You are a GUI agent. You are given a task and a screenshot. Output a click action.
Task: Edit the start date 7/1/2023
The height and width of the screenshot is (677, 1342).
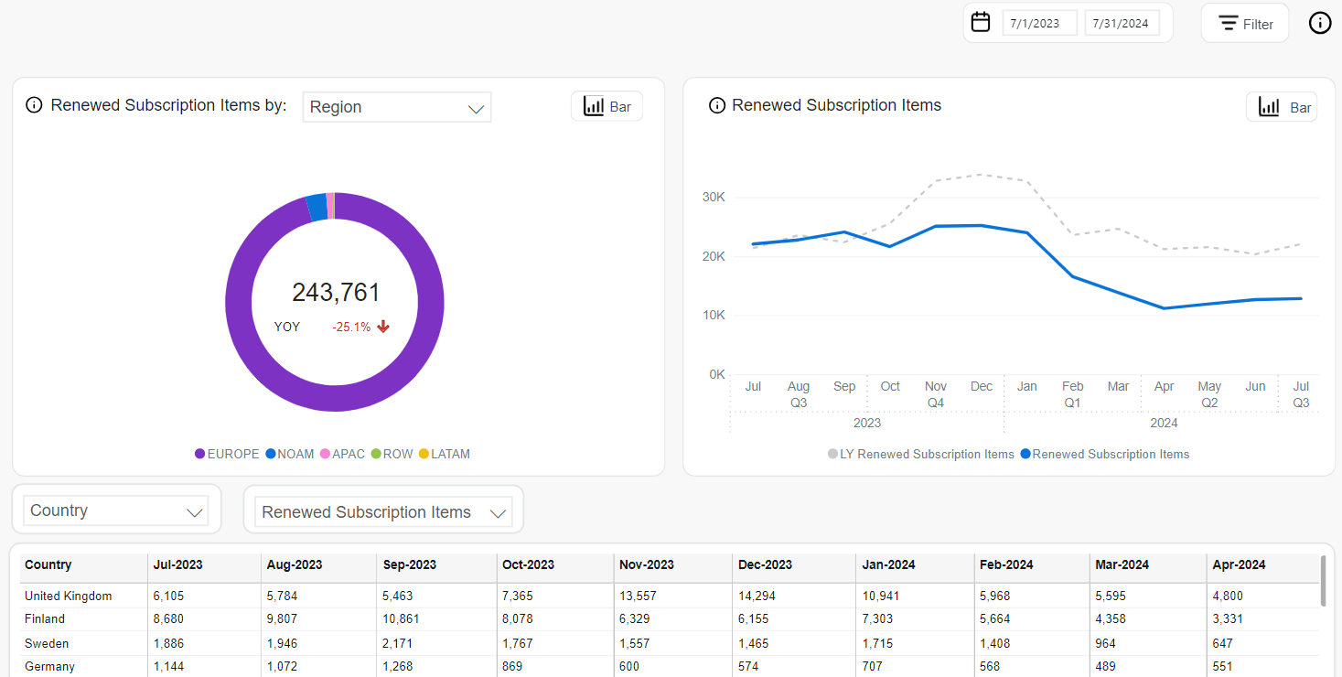[x=1040, y=23]
